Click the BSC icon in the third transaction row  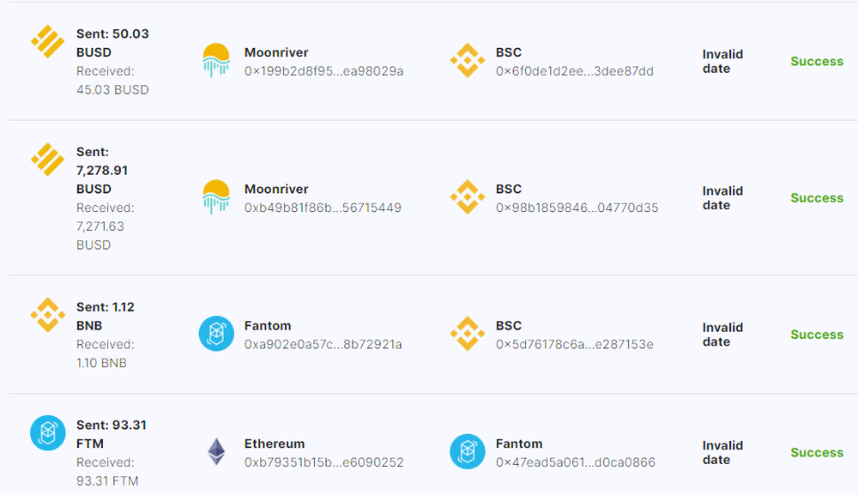[x=467, y=334]
